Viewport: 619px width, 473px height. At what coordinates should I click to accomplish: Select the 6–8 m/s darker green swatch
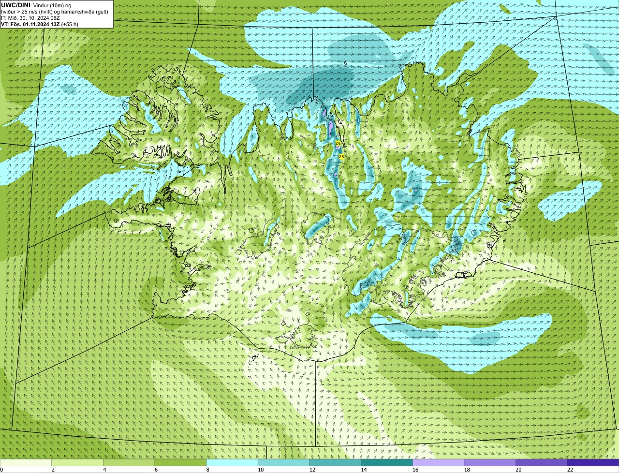(180, 462)
